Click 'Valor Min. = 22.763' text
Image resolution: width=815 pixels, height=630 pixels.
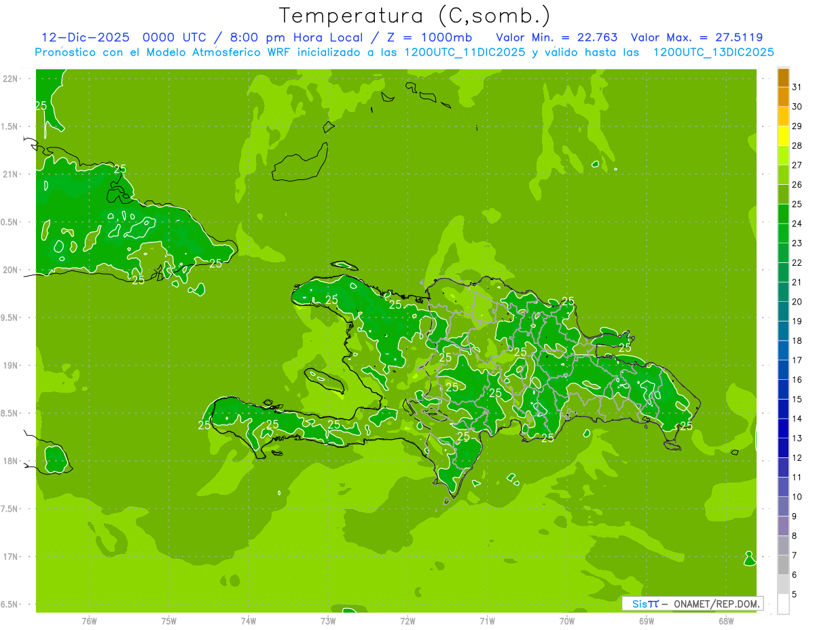pyautogui.click(x=557, y=37)
